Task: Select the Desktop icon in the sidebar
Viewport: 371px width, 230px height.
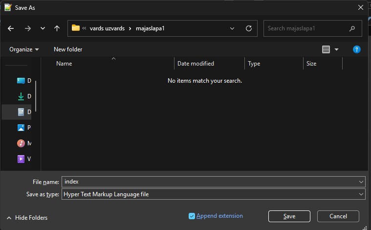Action: (21, 81)
